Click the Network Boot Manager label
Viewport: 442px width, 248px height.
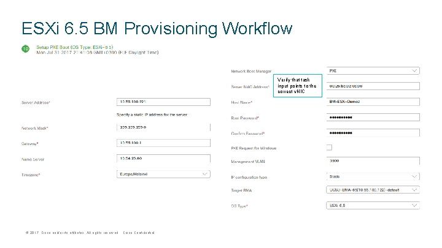pos(251,72)
